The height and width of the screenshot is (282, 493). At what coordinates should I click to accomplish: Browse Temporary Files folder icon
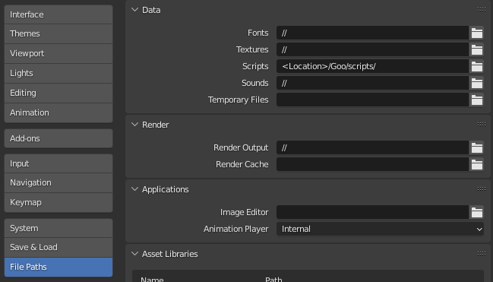pyautogui.click(x=476, y=100)
